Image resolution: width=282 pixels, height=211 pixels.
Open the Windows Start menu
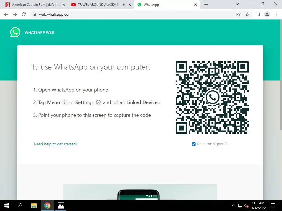7,206
